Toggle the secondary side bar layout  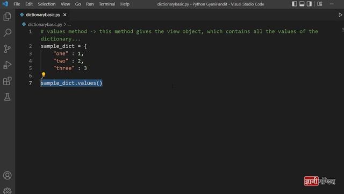pos(309,4)
